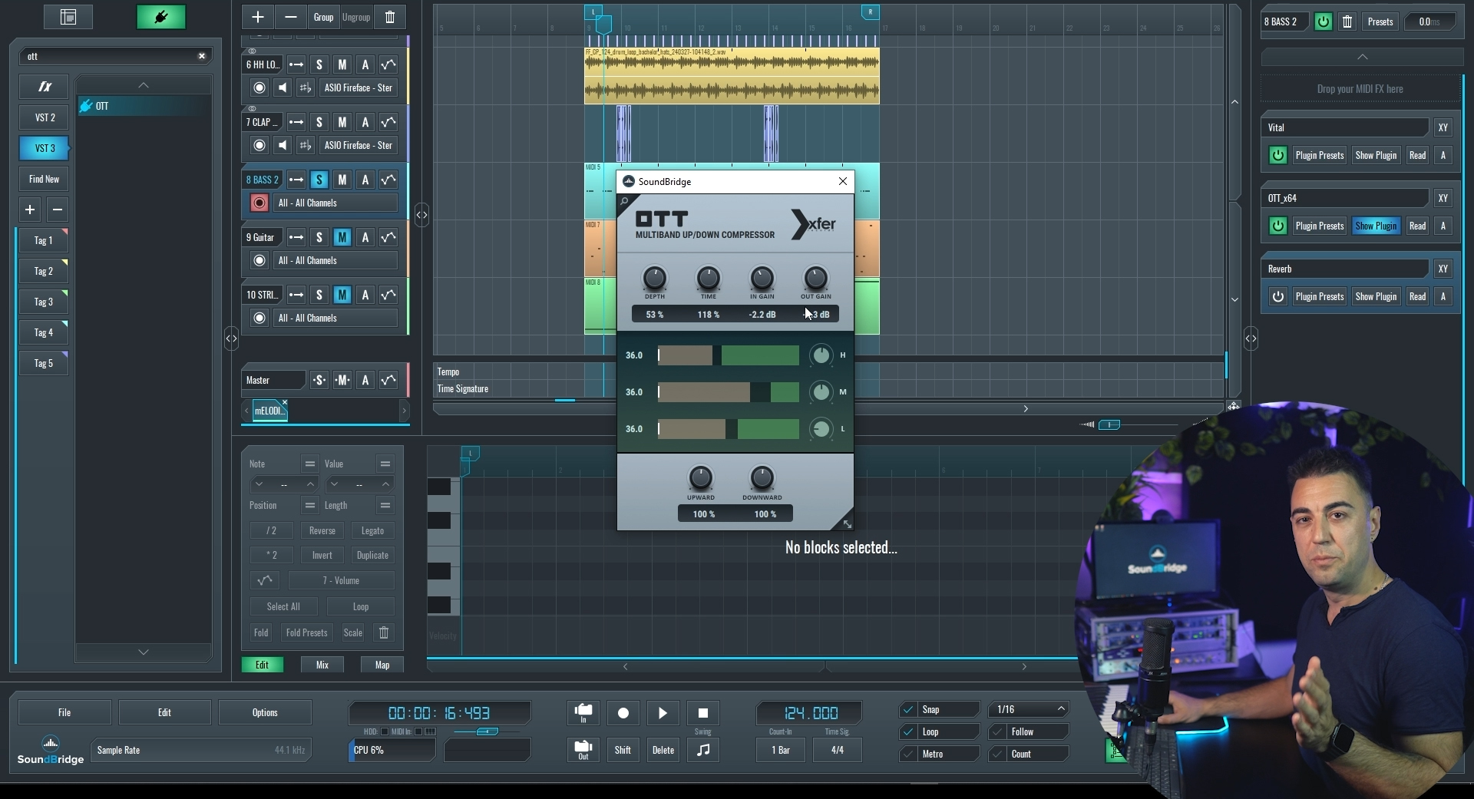Image resolution: width=1474 pixels, height=799 pixels.
Task: Unmute the 10 STRI track
Action: point(342,295)
